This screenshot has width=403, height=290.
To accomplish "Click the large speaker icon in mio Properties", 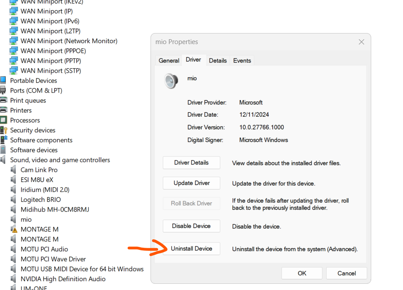I will pyautogui.click(x=170, y=81).
